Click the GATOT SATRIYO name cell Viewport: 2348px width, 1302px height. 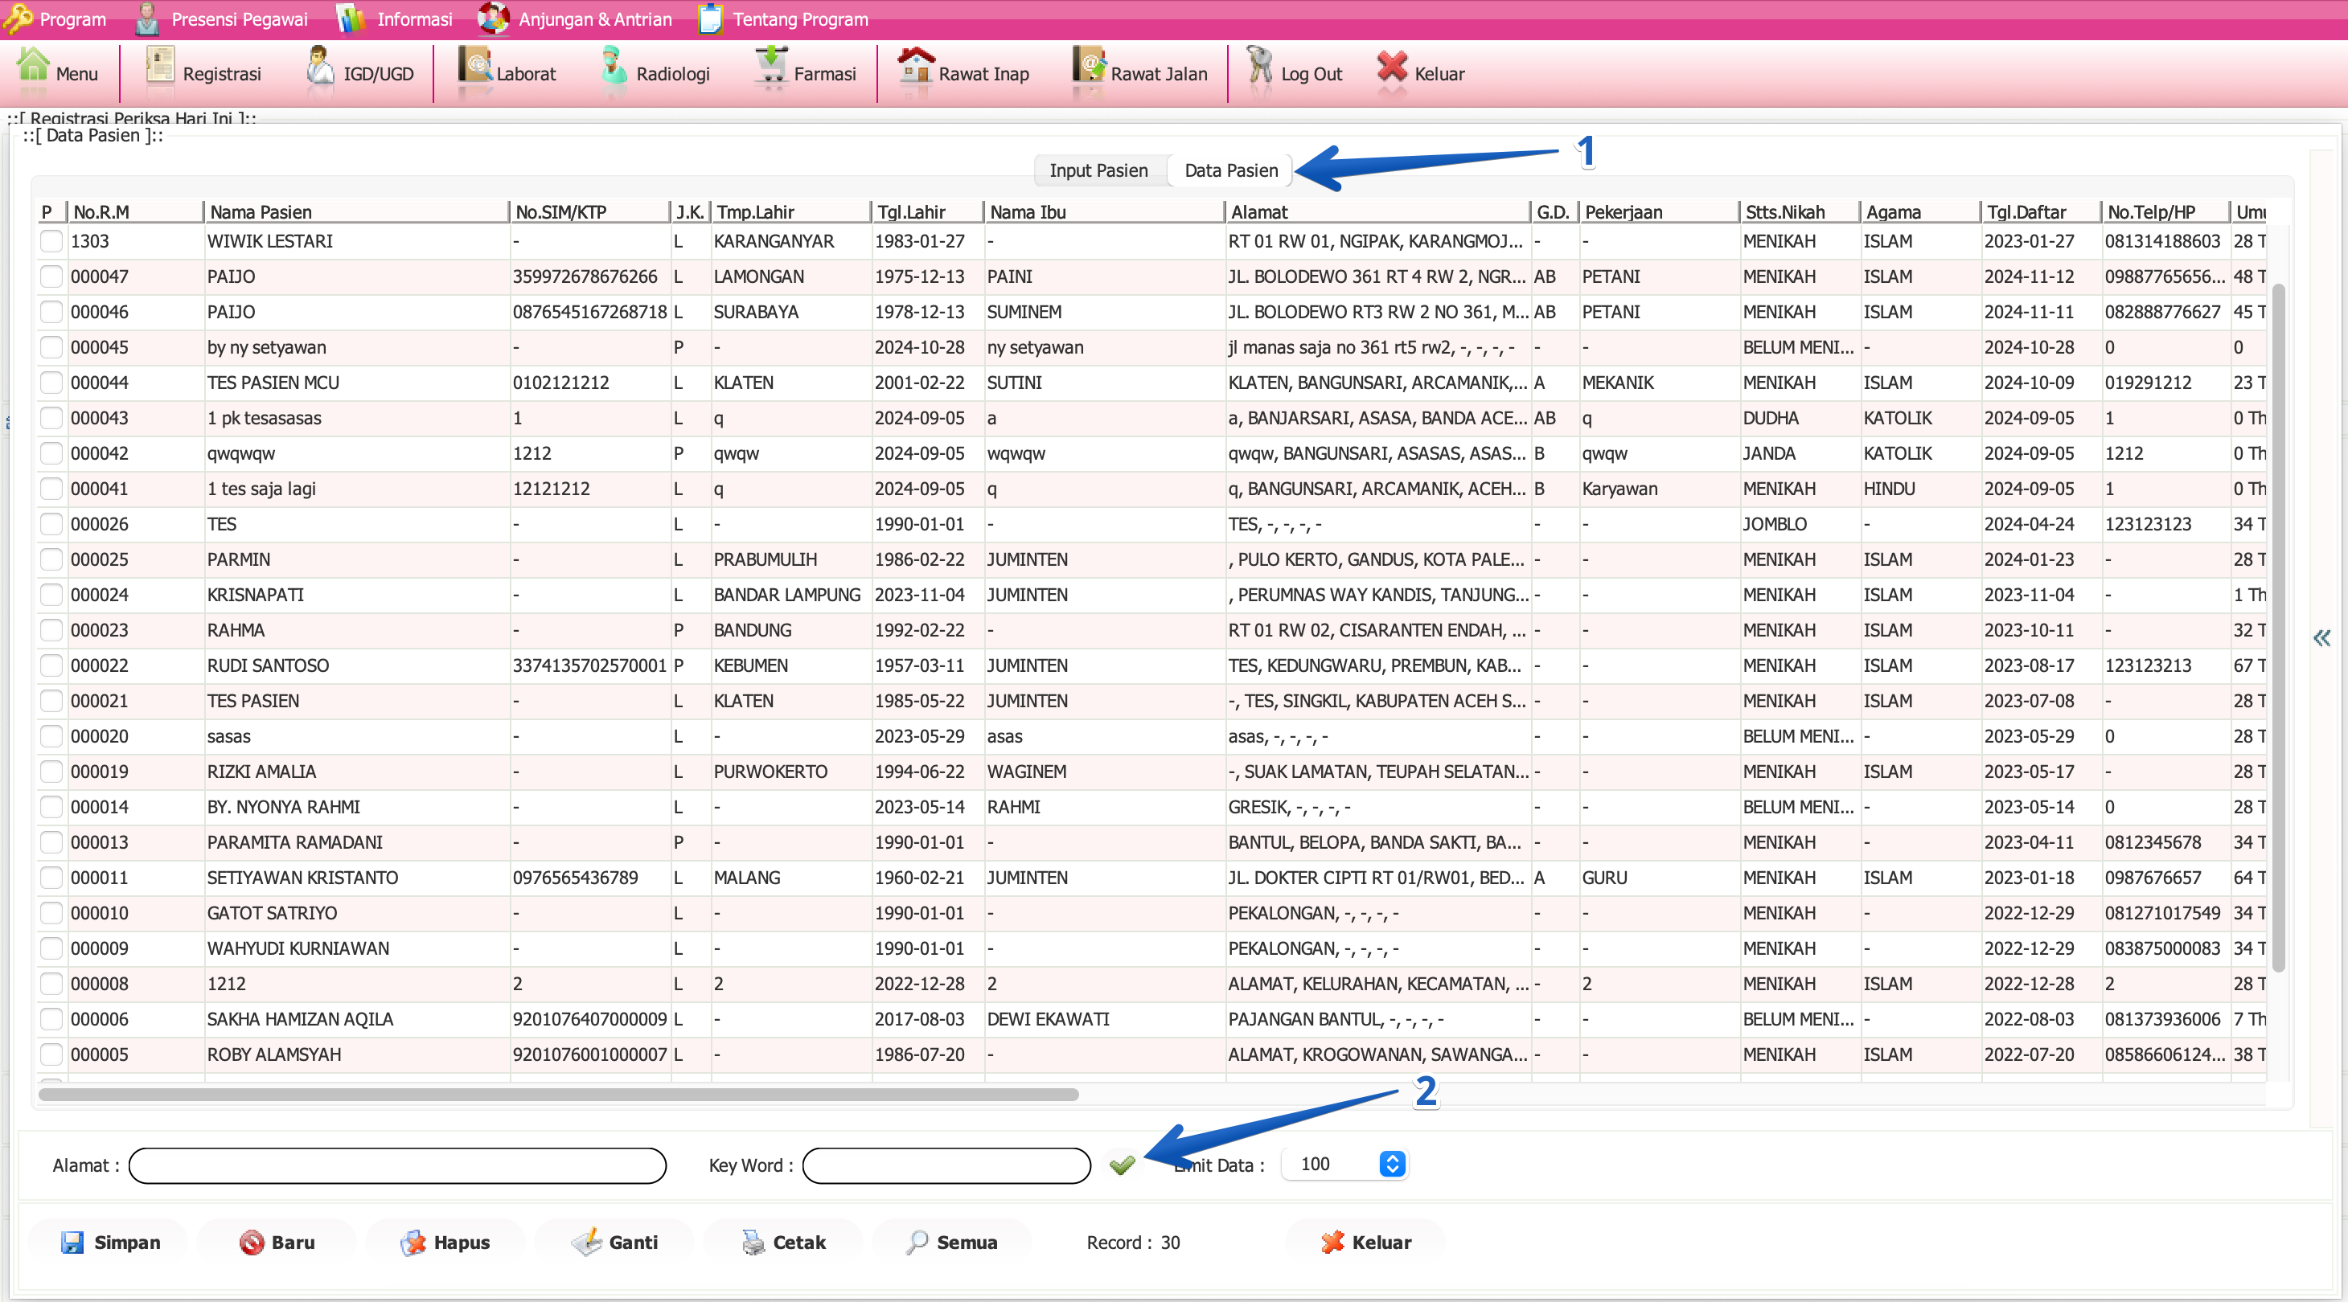coord(356,913)
